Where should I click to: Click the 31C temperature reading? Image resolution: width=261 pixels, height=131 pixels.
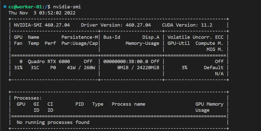click(34, 68)
